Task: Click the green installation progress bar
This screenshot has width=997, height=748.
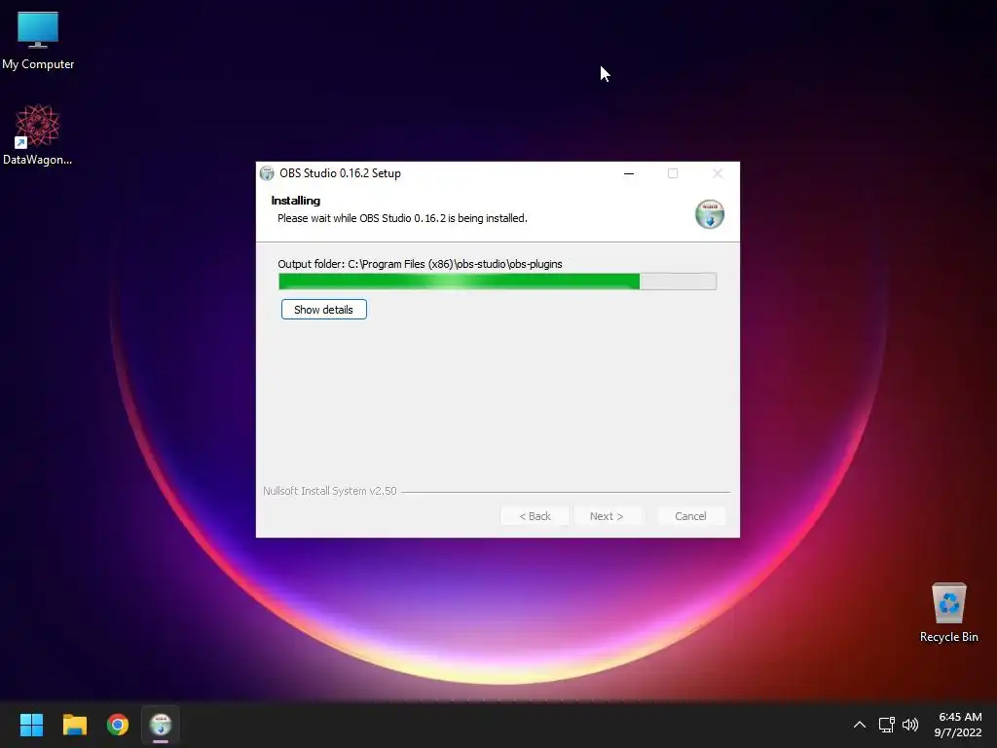Action: (x=498, y=281)
